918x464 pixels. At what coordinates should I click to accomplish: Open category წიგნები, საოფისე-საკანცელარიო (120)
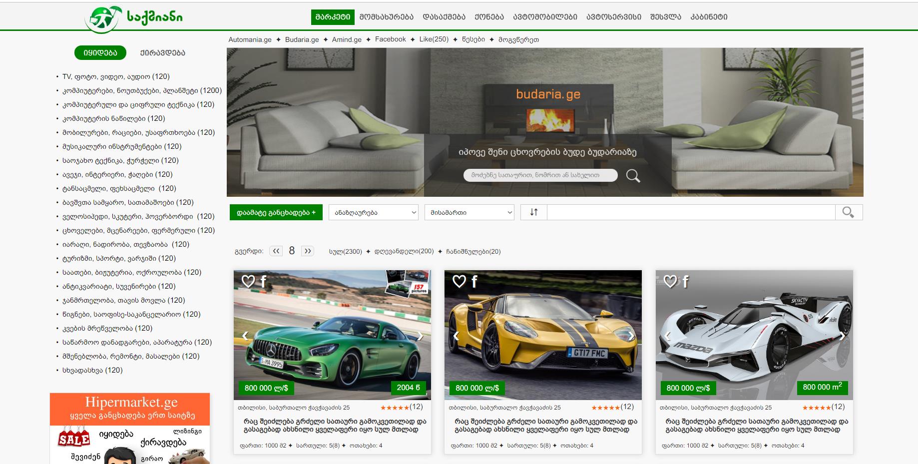click(x=131, y=314)
